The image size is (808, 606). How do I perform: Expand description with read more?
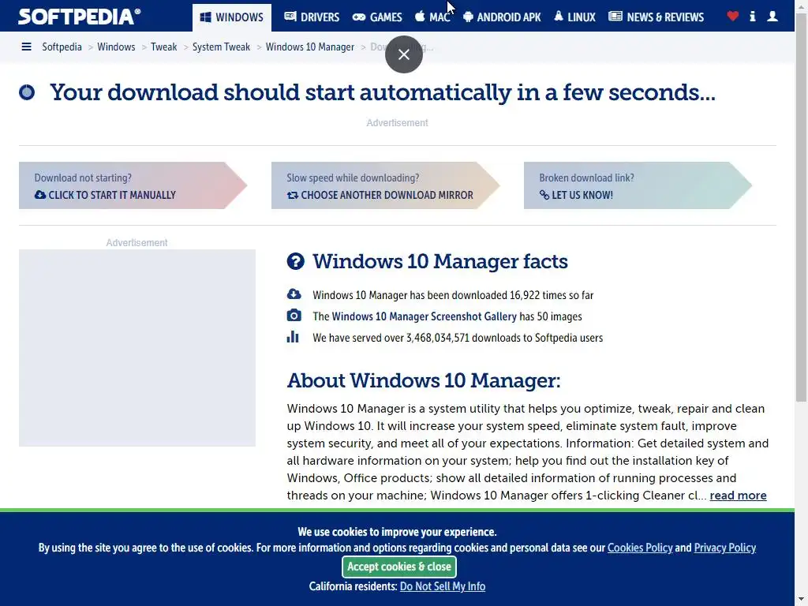pyautogui.click(x=738, y=496)
